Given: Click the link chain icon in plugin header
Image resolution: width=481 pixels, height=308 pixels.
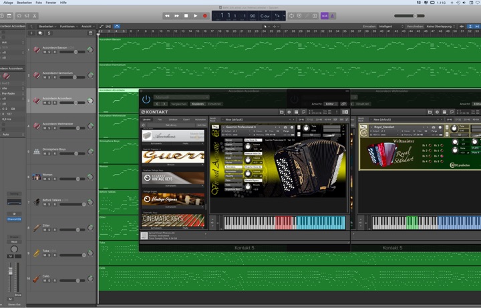Looking at the screenshot, I should [343, 104].
